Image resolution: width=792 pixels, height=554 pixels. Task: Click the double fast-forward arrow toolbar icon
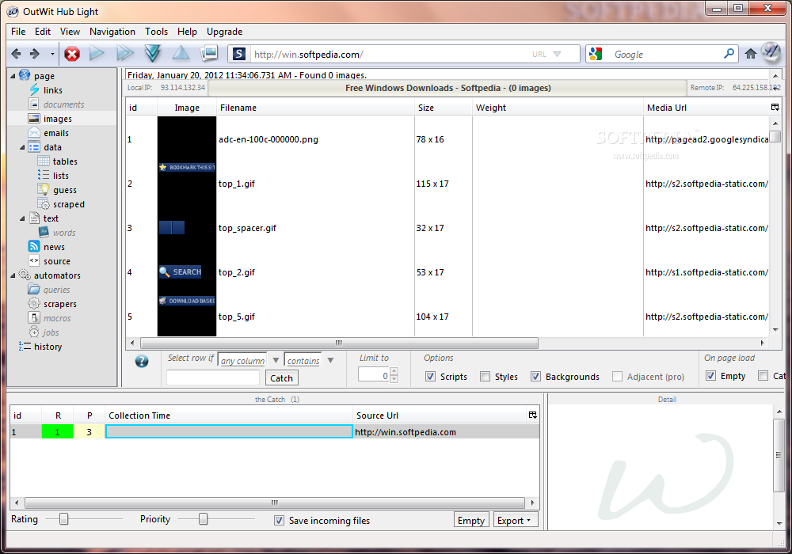[125, 53]
